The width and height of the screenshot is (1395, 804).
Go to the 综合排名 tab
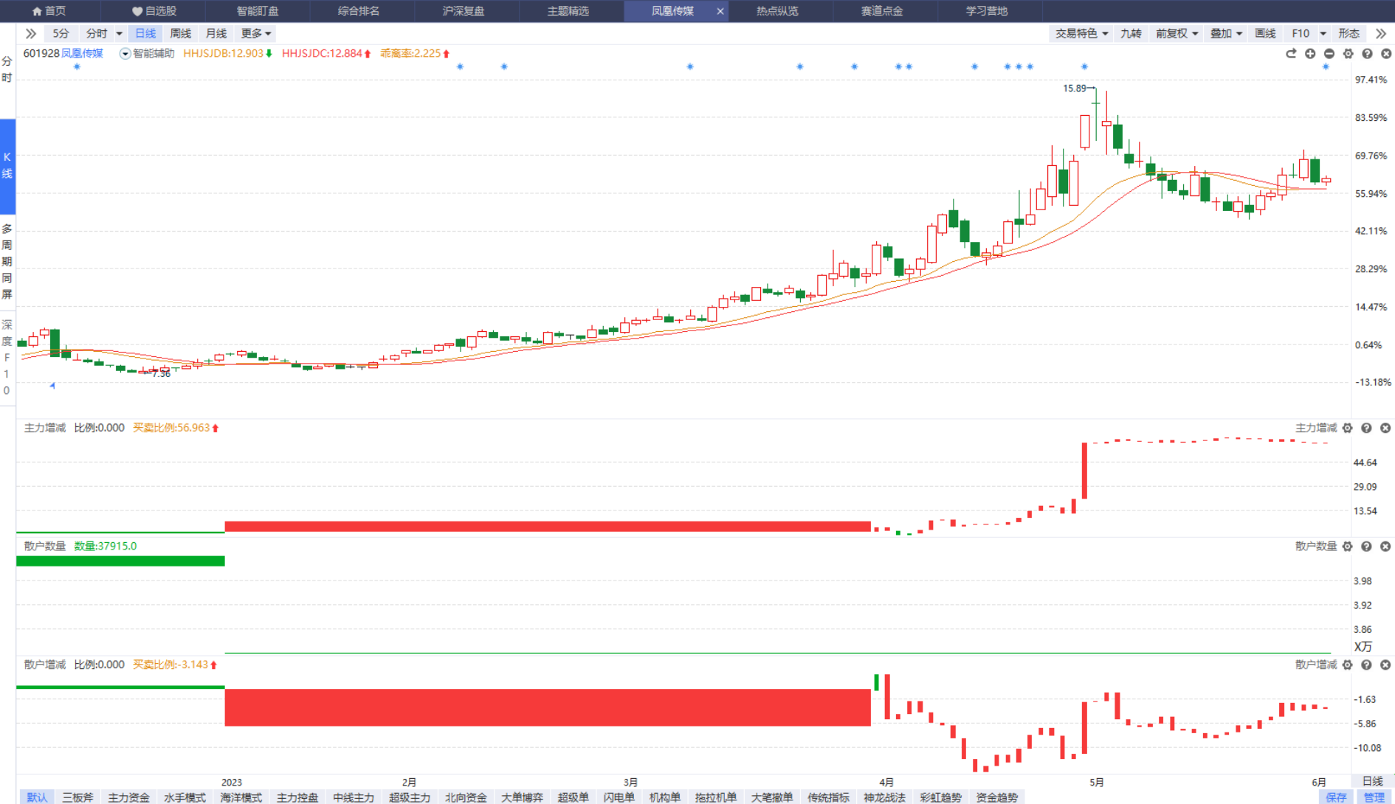pyautogui.click(x=359, y=11)
